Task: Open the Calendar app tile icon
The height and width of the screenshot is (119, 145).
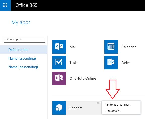Action: click(111, 47)
